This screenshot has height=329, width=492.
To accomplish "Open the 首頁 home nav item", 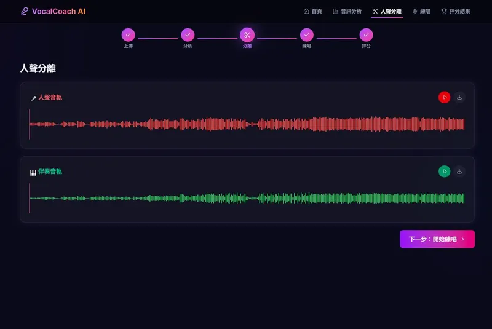I will point(313,11).
